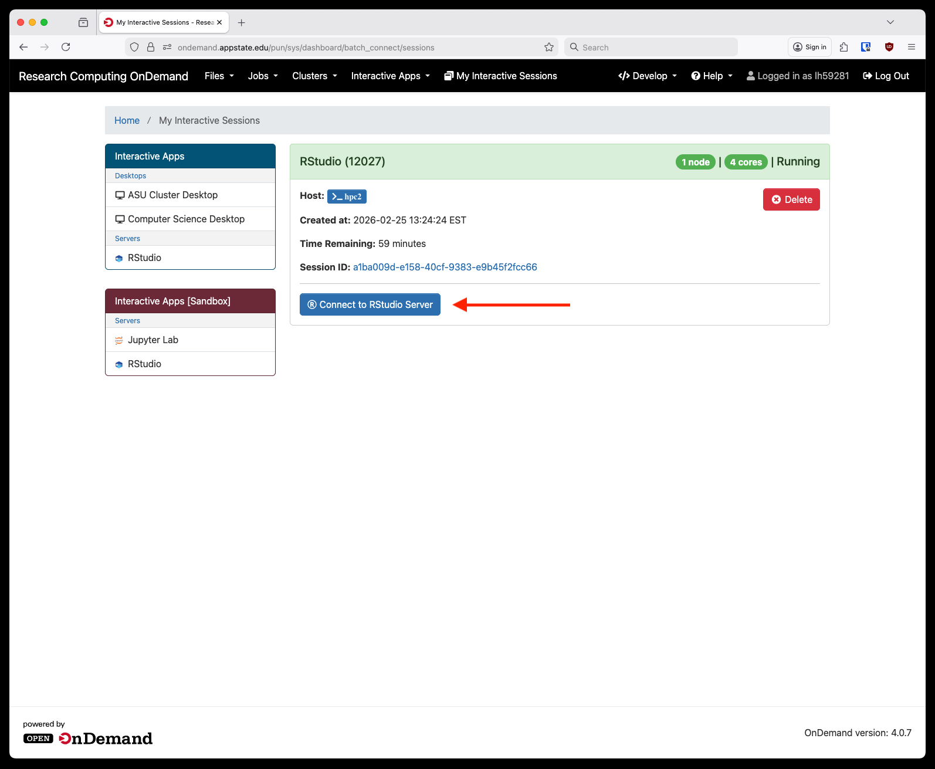This screenshot has width=935, height=769.
Task: Open the Clusters dropdown menu
Action: tap(314, 76)
